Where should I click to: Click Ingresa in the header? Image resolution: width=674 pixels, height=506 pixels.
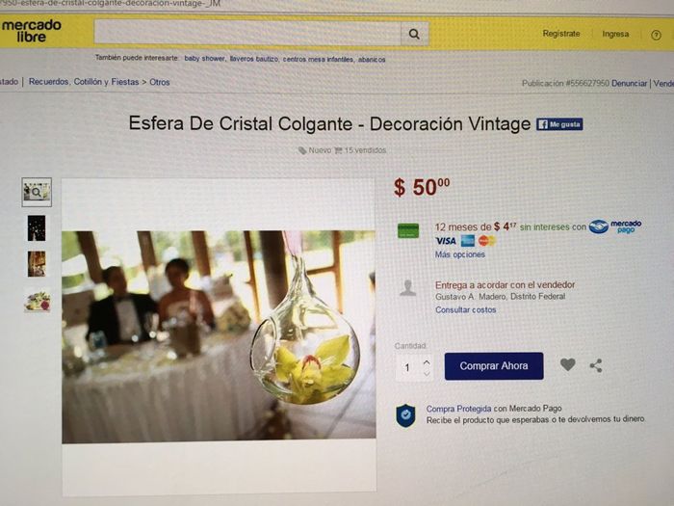point(615,34)
